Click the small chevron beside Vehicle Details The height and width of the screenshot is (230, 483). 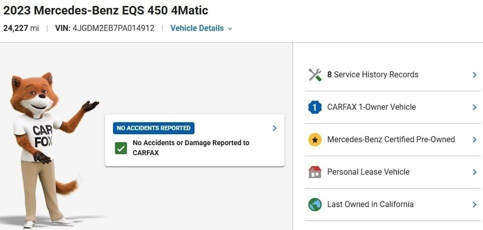[230, 29]
